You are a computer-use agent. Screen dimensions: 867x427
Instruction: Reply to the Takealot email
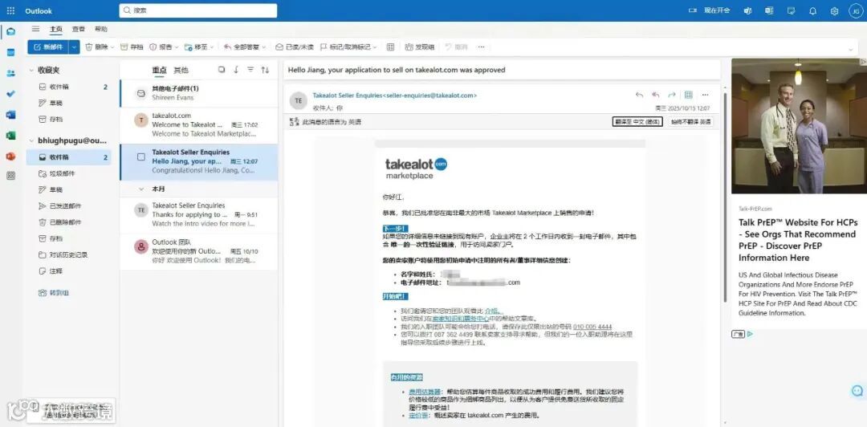639,96
